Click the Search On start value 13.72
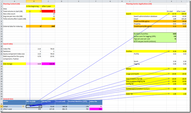191x113 pixels. pyautogui.click(x=171, y=14)
